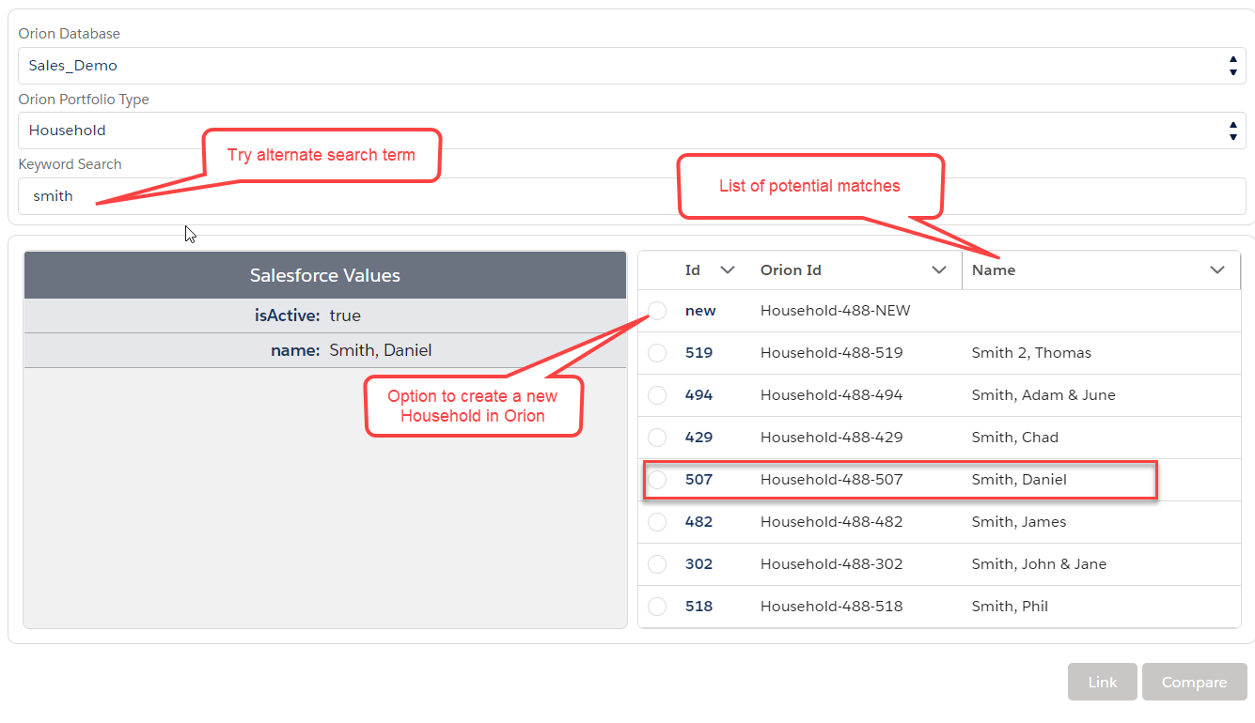Viewport: 1255px width, 723px height.
Task: Click Id 518 in the table
Action: coord(698,607)
